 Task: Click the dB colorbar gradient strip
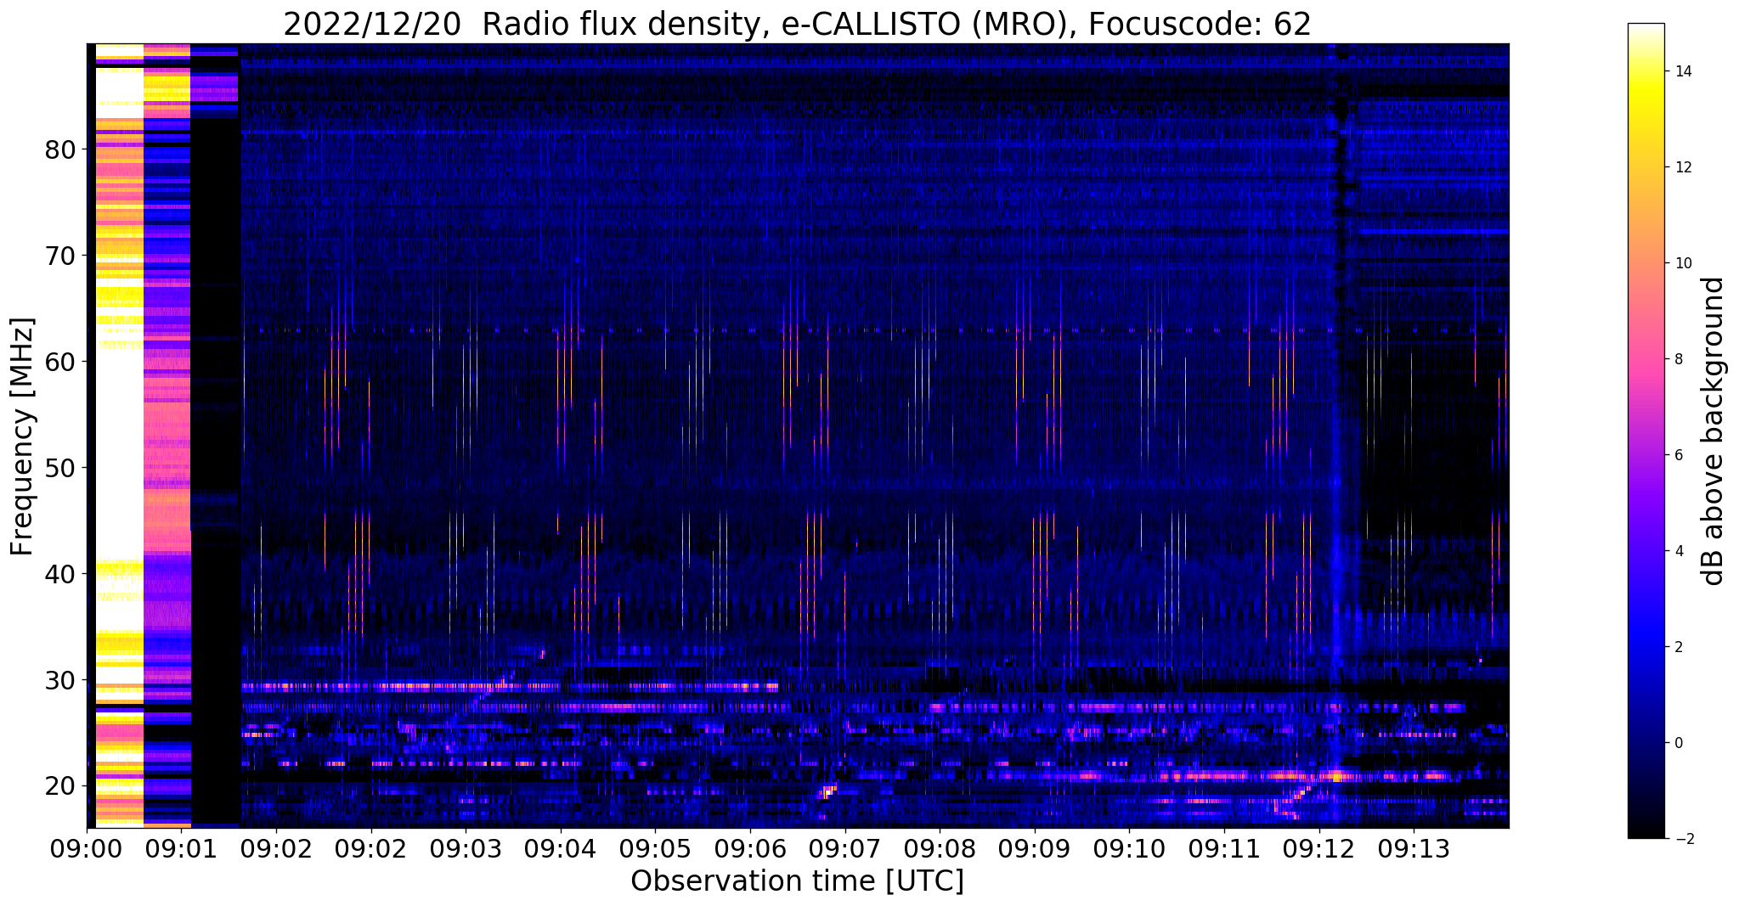pyautogui.click(x=1646, y=430)
